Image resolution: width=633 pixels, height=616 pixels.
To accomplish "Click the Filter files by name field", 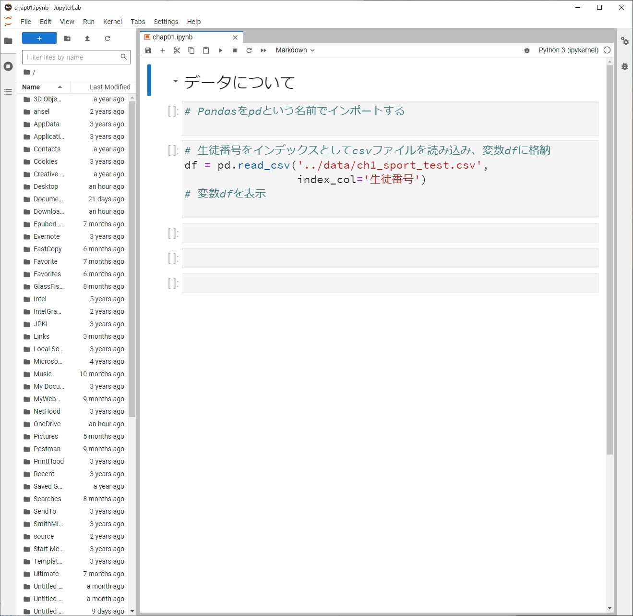I will (x=72, y=57).
